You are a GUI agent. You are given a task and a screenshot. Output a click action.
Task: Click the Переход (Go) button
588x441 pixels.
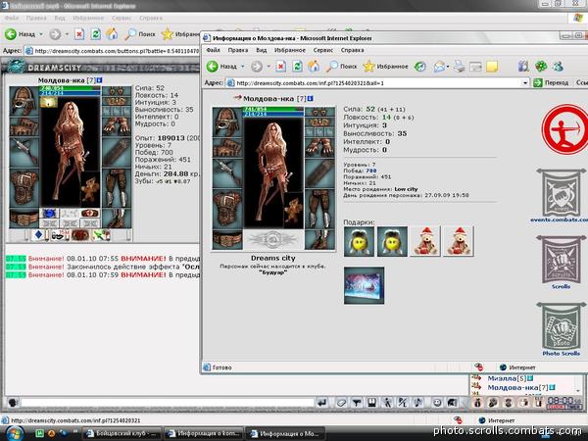point(551,83)
